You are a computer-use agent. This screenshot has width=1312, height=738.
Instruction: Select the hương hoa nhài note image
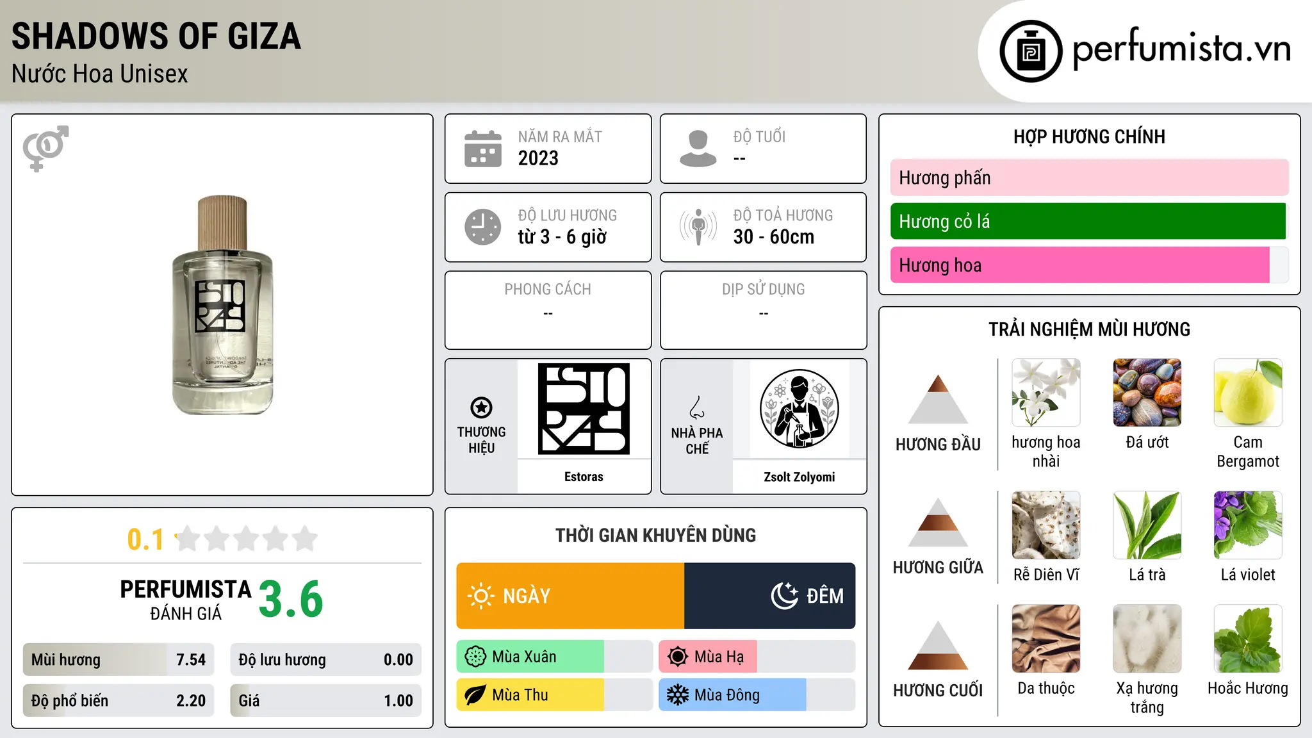pos(1046,393)
